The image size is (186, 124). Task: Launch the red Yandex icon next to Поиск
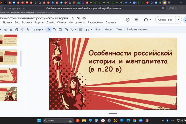pyautogui.click(x=78, y=121)
